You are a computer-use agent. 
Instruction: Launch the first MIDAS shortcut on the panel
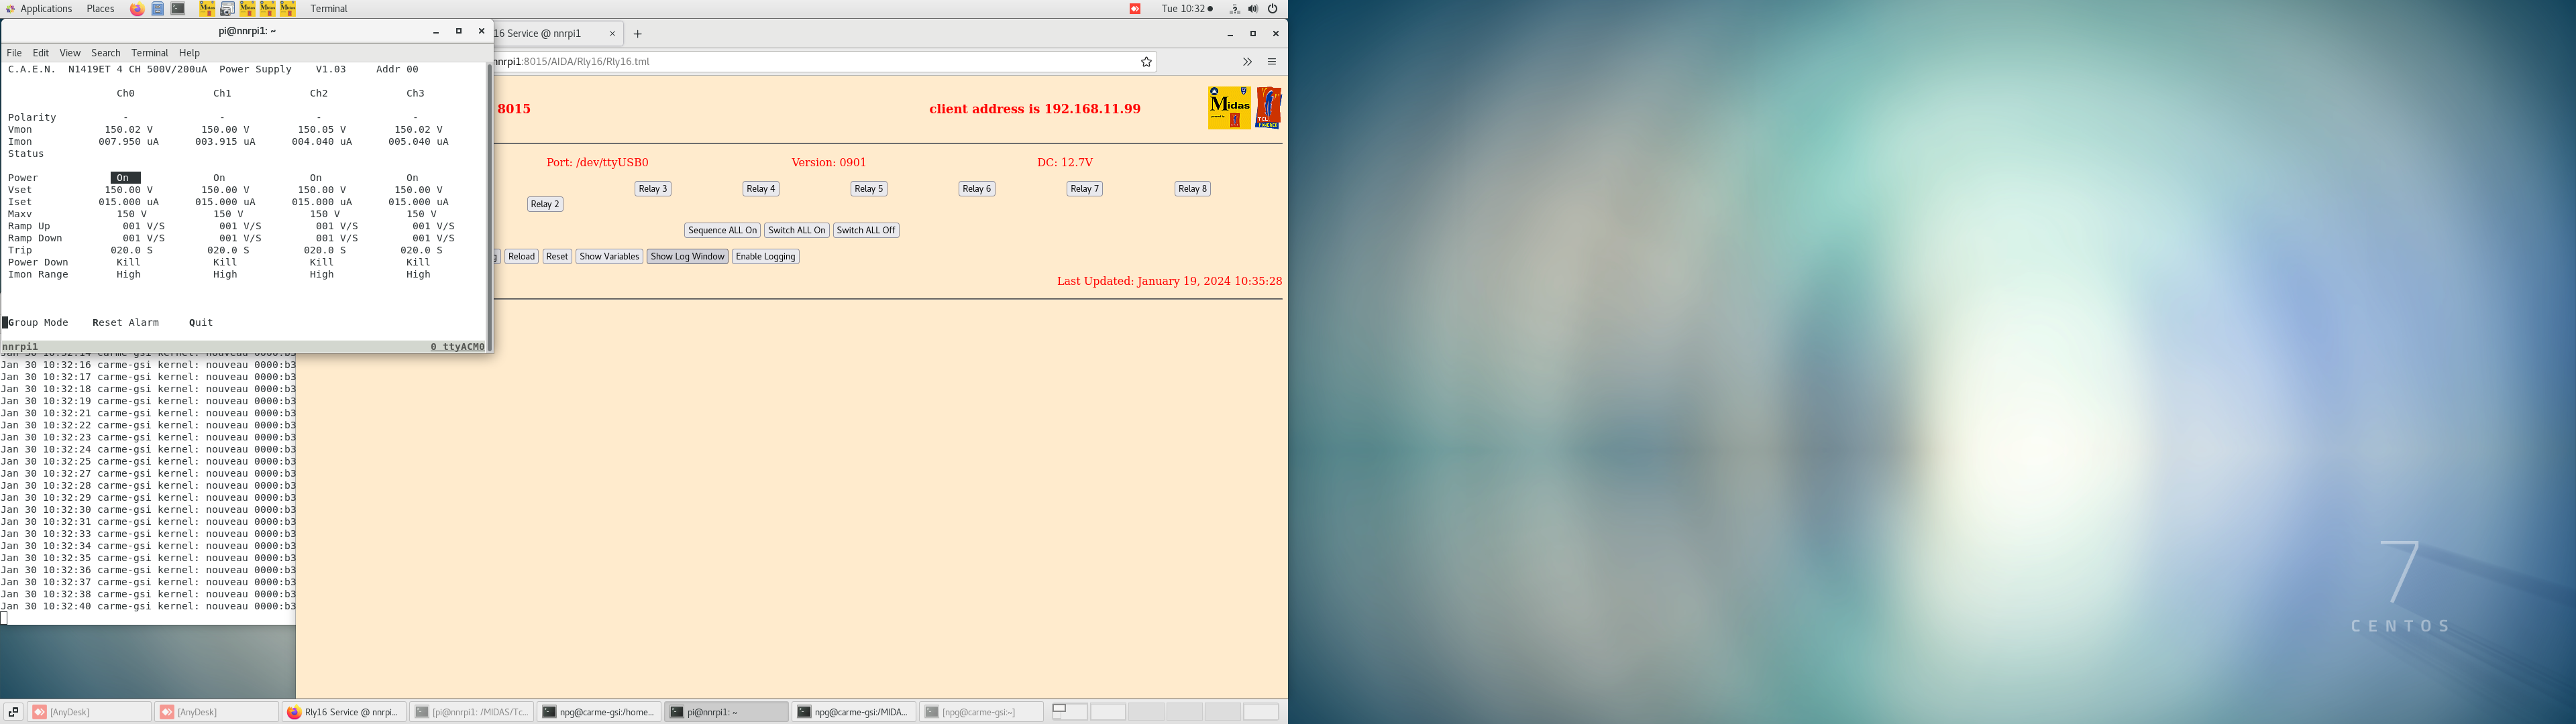207,8
